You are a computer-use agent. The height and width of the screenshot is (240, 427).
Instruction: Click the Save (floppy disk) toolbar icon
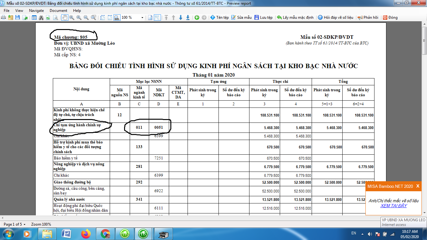click(x=18, y=18)
